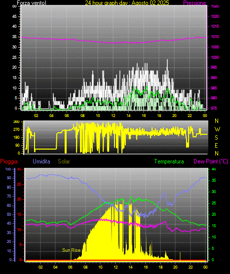Click hour 12 on the wind graph time axis
This screenshot has width=230, height=274.
[113, 116]
